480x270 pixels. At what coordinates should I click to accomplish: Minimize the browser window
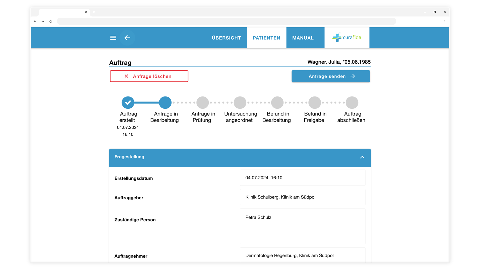(x=425, y=12)
